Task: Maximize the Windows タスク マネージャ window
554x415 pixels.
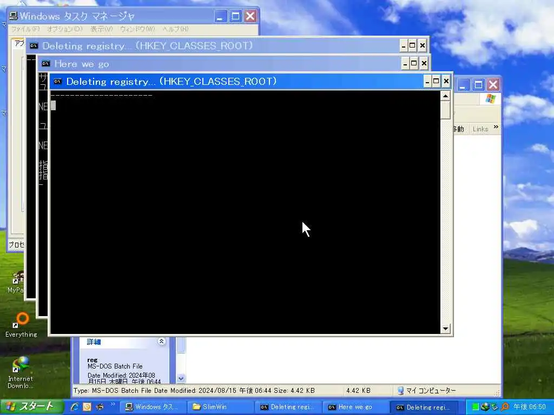Action: click(235, 16)
